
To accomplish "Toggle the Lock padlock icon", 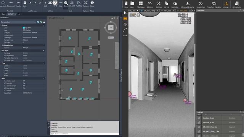I will [25, 3].
